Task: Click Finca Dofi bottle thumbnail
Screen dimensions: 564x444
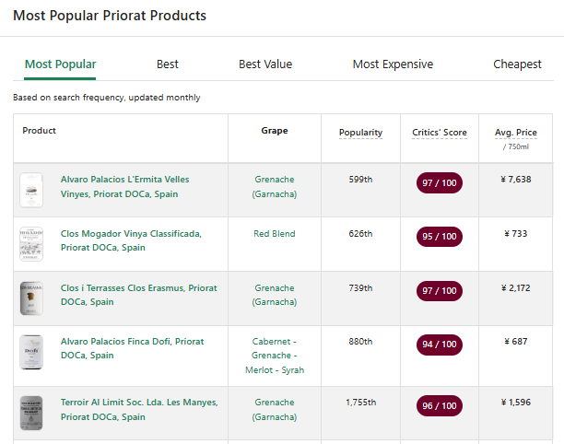Action: [x=31, y=352]
